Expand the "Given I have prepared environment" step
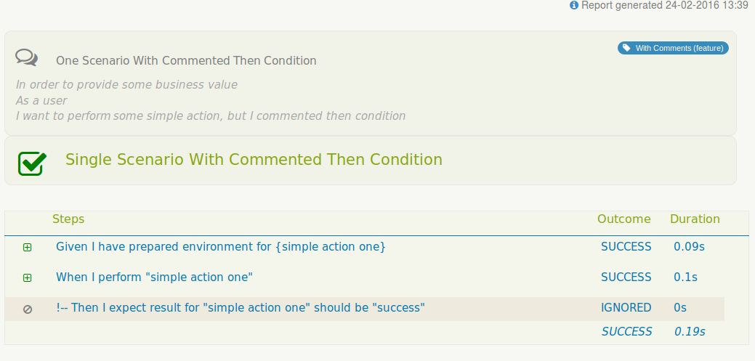Viewport: 755px width, 361px height. pyautogui.click(x=28, y=248)
